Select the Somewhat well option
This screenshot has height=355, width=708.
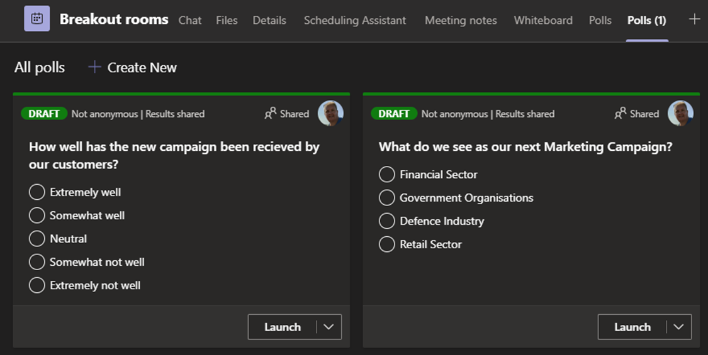pyautogui.click(x=37, y=216)
